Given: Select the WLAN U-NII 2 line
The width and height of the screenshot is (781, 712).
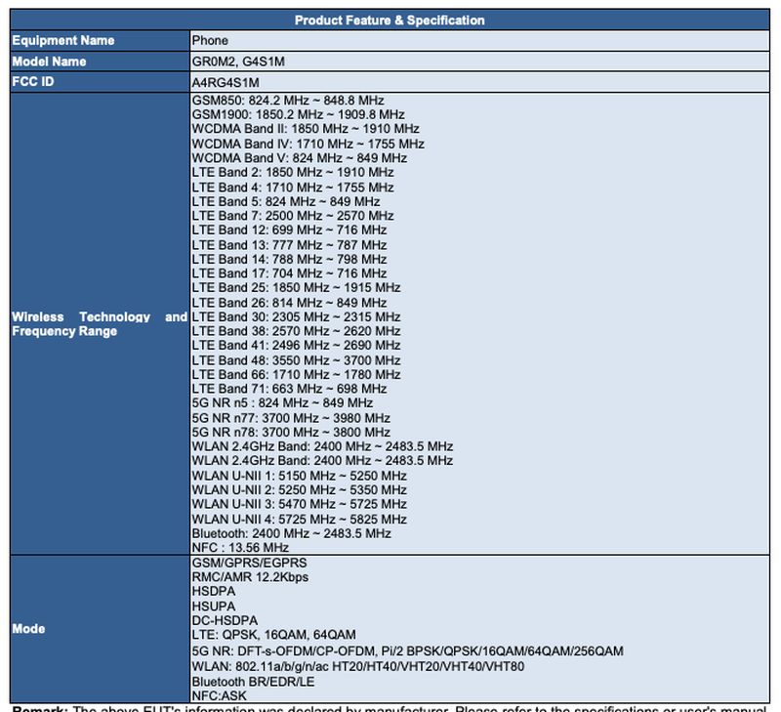Looking at the screenshot, I should point(300,489).
